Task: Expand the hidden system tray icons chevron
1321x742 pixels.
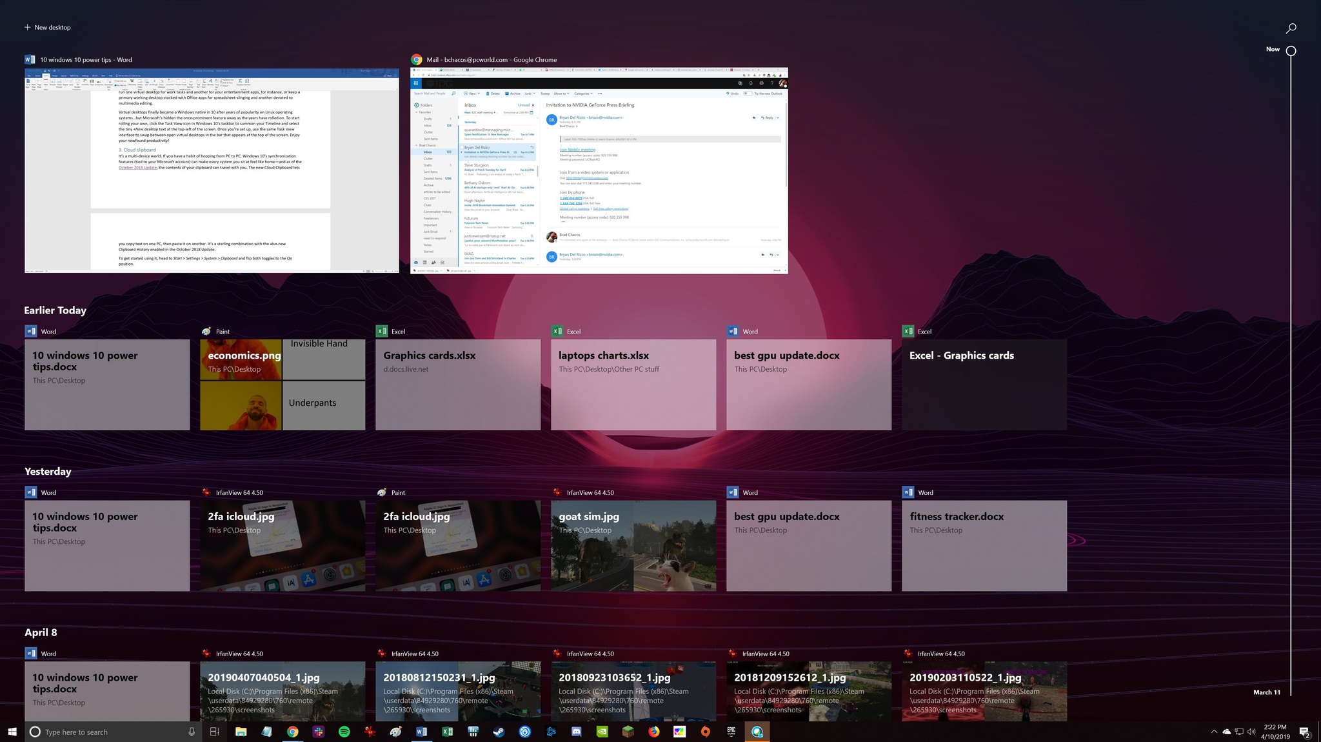Action: click(x=1214, y=732)
